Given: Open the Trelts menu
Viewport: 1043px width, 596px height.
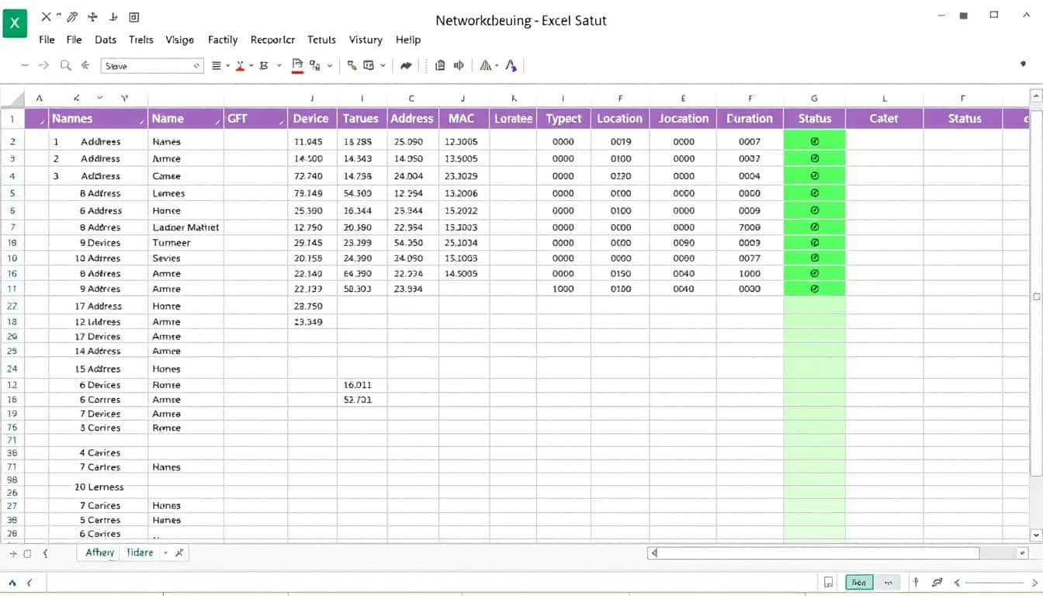Looking at the screenshot, I should click(x=141, y=40).
